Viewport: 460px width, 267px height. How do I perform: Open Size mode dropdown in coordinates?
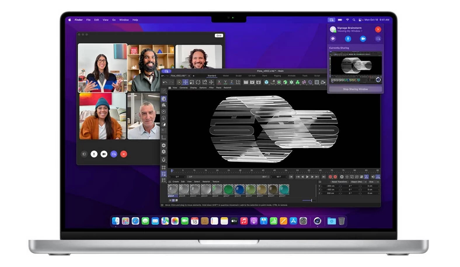click(374, 182)
